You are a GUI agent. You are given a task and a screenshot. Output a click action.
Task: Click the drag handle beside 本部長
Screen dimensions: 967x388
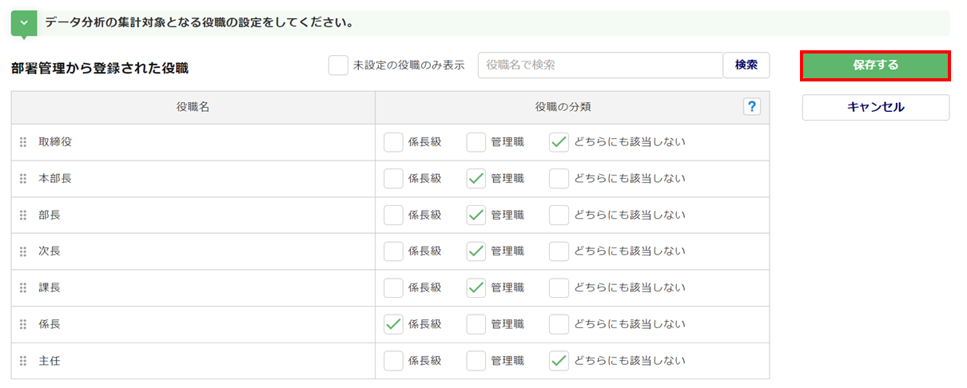coord(23,179)
